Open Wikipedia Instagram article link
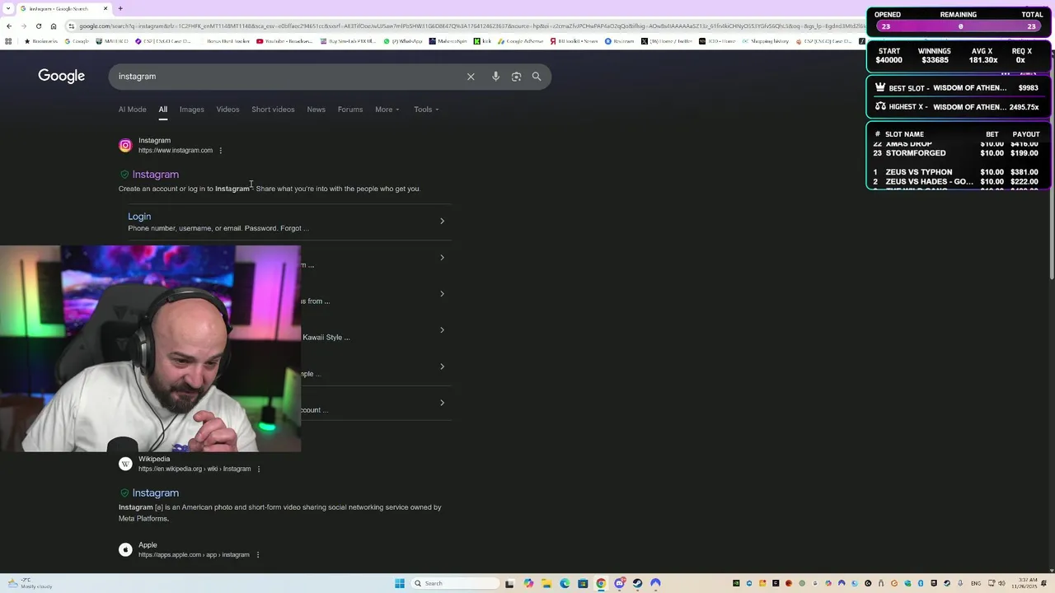This screenshot has width=1055, height=593. point(156,493)
